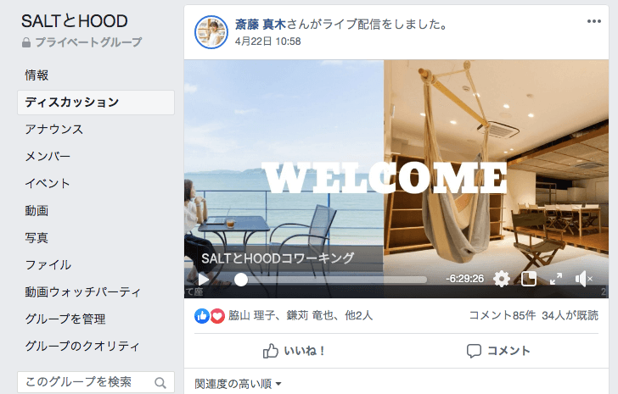
Task: Click the blue like reaction icon
Action: (202, 316)
